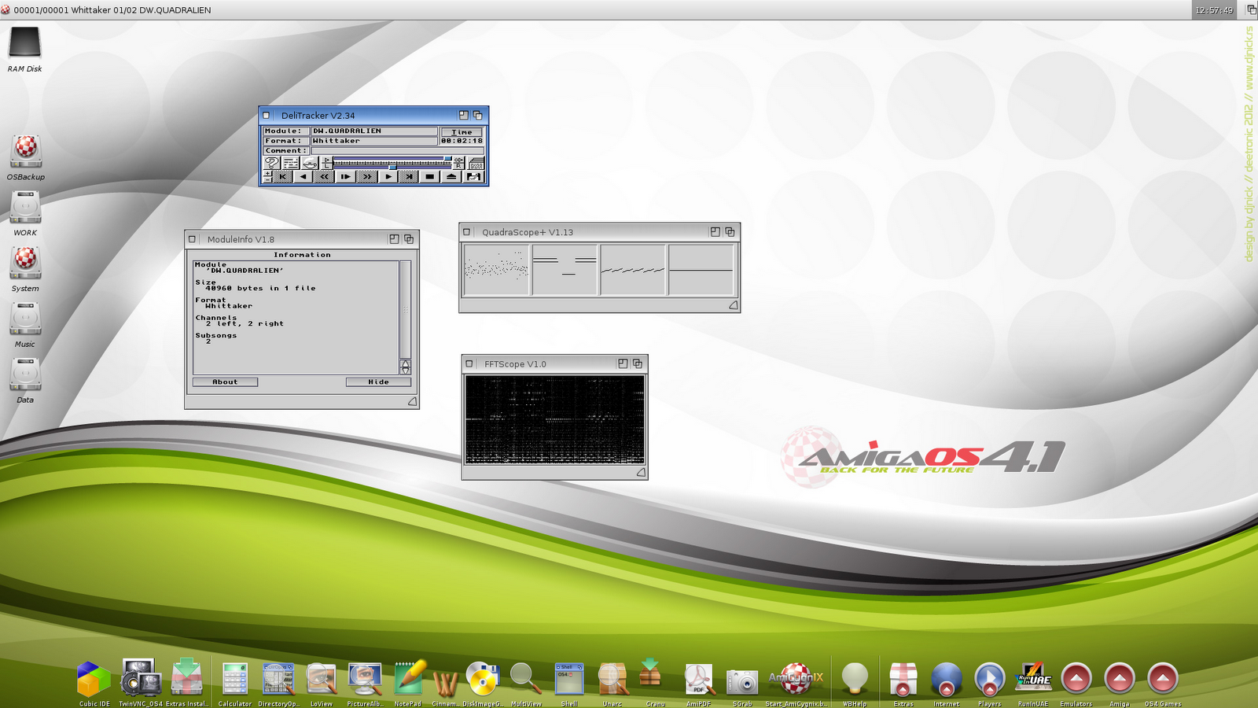
Task: Open the Data drive icon
Action: [25, 374]
